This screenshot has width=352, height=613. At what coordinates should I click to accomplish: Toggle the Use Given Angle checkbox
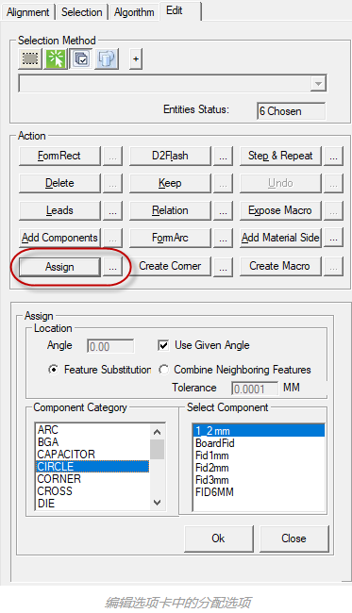point(163,345)
